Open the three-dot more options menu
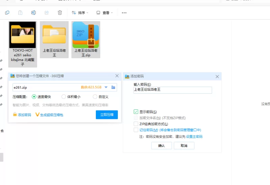Image resolution: width=270 pixels, height=185 pixels. (124, 13)
